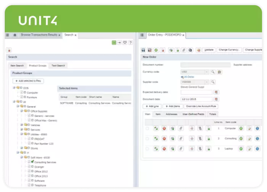Click the Add Items button
267x192 pixels.
(173, 106)
